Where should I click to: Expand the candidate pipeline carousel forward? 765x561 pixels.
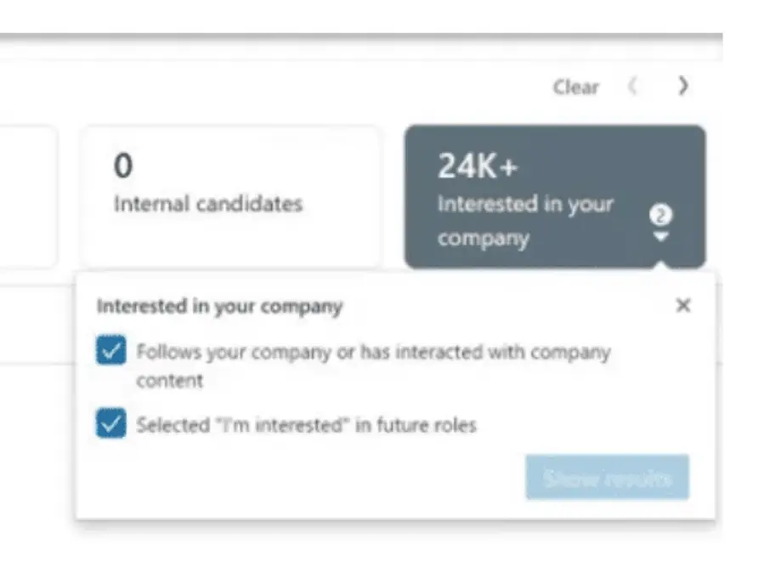click(683, 87)
